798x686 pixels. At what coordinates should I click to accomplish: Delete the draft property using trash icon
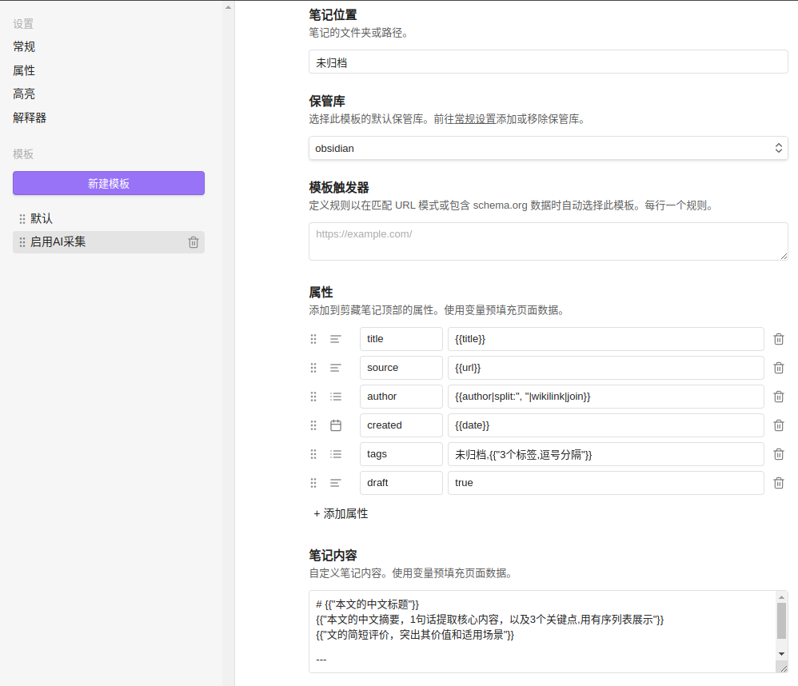(x=779, y=483)
